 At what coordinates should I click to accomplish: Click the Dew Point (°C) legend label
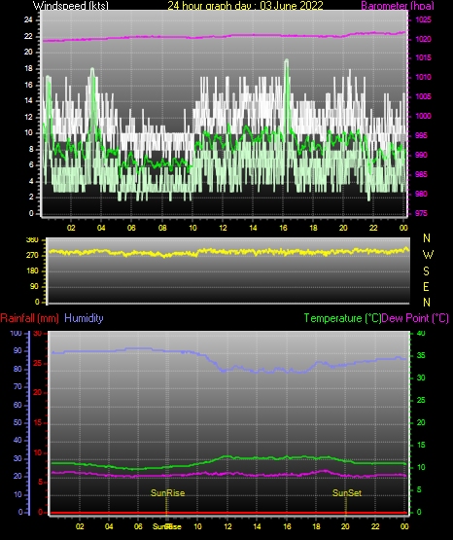pyautogui.click(x=415, y=318)
